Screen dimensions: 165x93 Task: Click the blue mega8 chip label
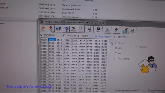point(108,37)
